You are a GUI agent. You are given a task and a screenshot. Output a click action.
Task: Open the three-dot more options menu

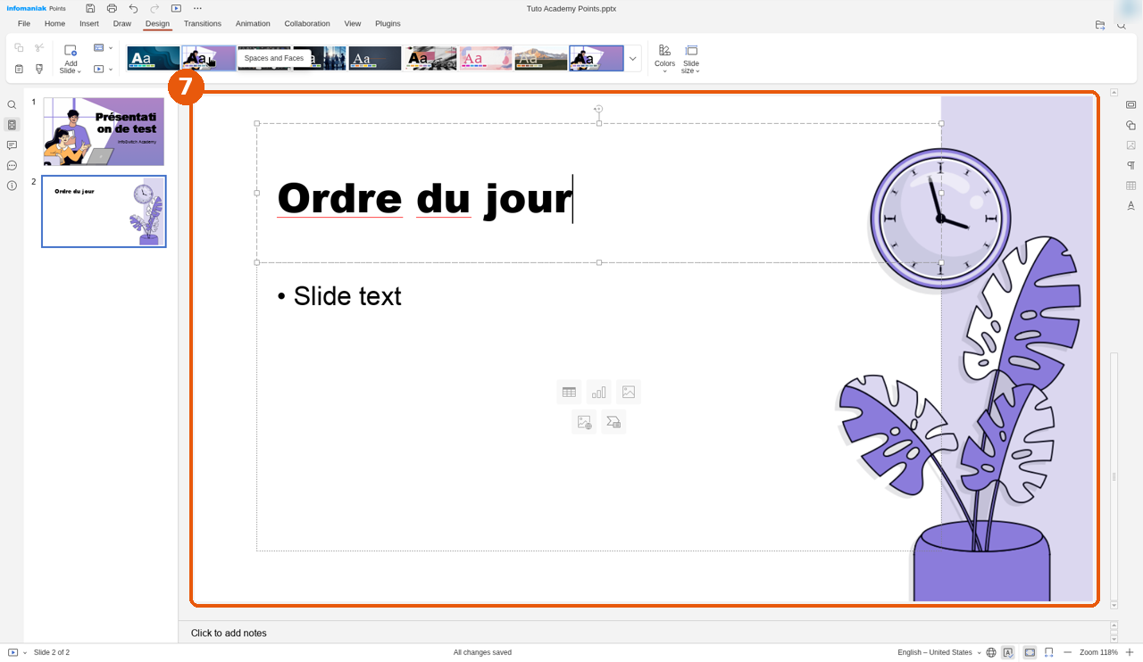197,8
